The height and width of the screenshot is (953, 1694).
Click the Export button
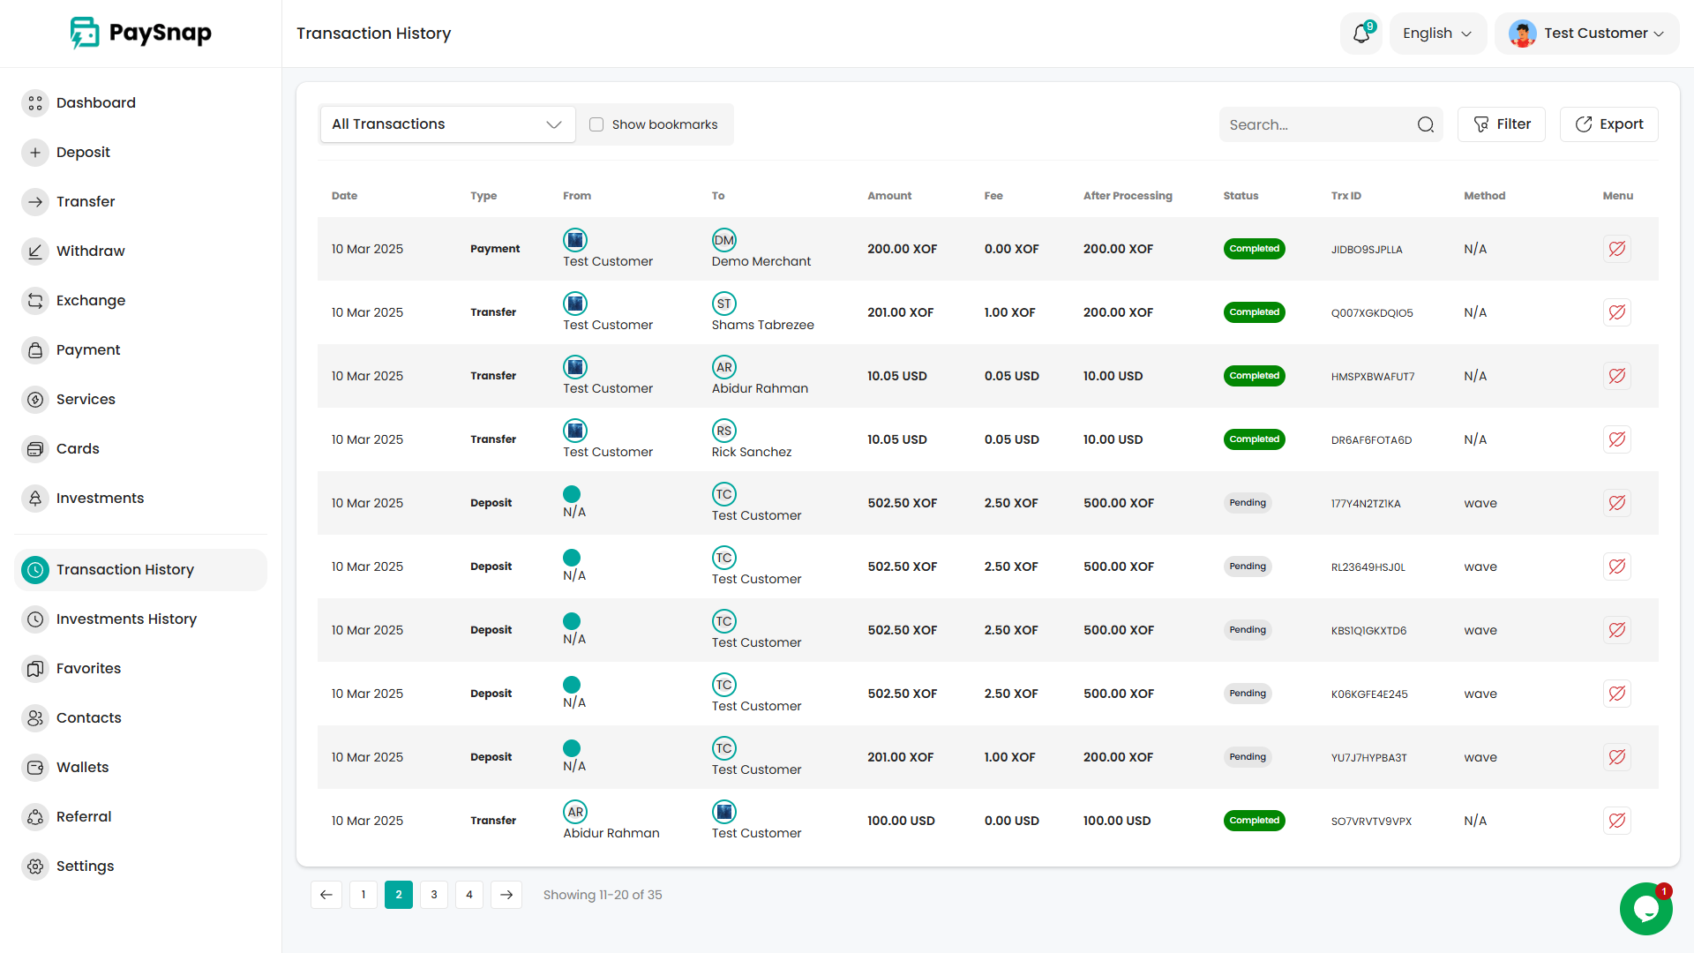(1608, 124)
